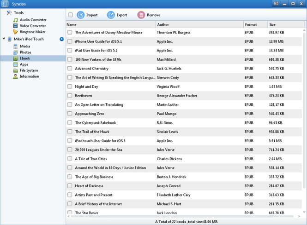
Task: Check the box for Heart of Darkness
Action: pyautogui.click(x=70, y=186)
